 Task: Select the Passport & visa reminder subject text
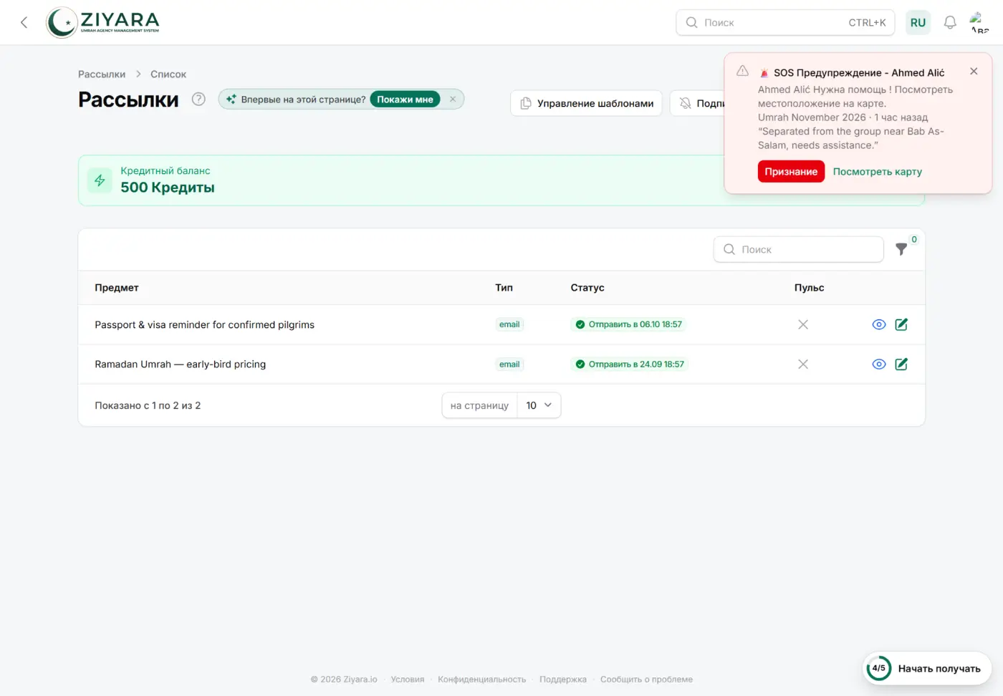(204, 324)
